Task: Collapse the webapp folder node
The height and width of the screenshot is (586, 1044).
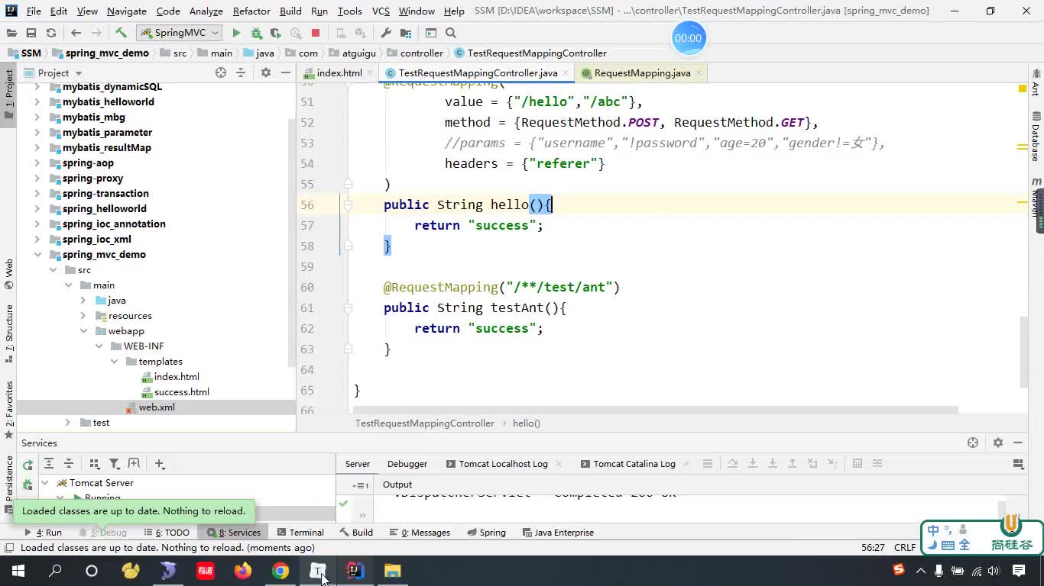Action: 83,330
